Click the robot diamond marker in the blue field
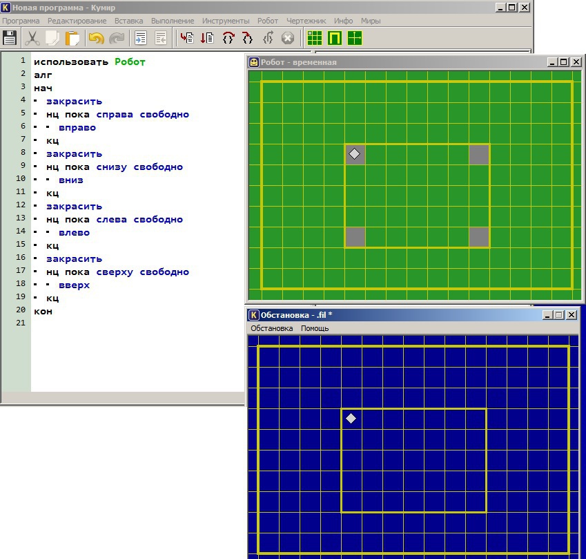The height and width of the screenshot is (559, 586). coord(351,418)
